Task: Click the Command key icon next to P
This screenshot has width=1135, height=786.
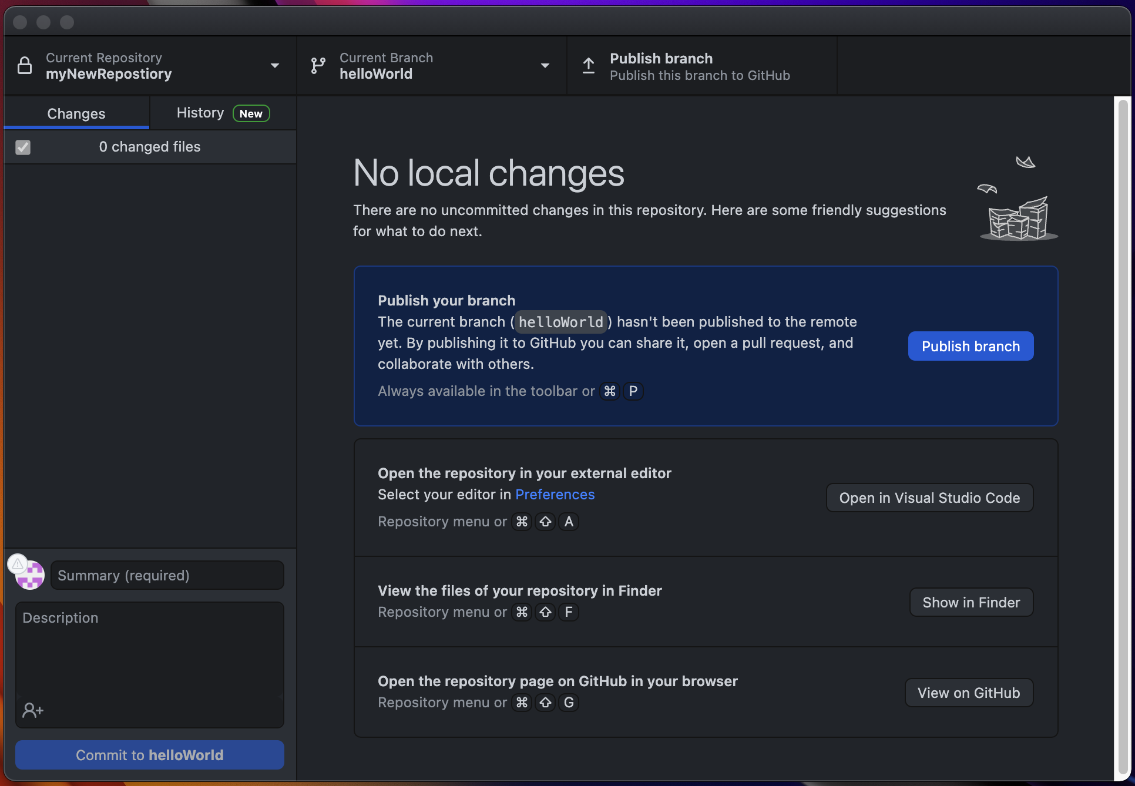Action: (610, 391)
